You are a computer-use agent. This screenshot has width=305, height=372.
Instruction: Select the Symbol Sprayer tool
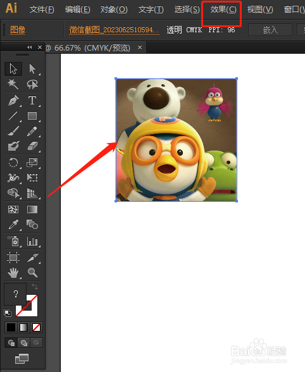13,241
